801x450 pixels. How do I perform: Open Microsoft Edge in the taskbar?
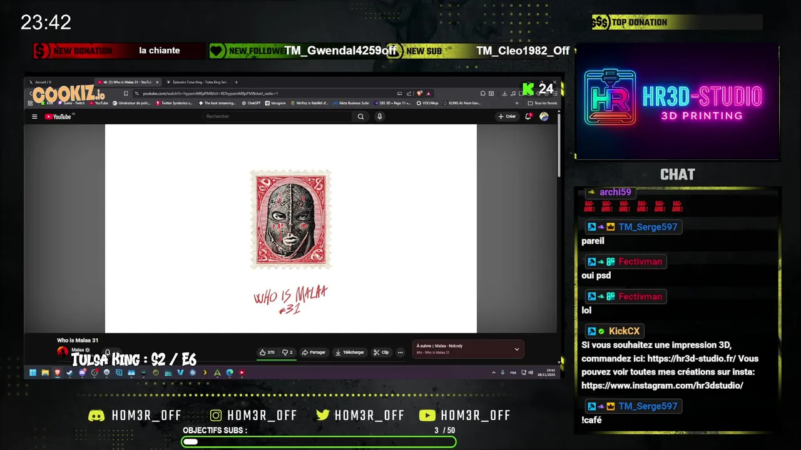(x=230, y=372)
